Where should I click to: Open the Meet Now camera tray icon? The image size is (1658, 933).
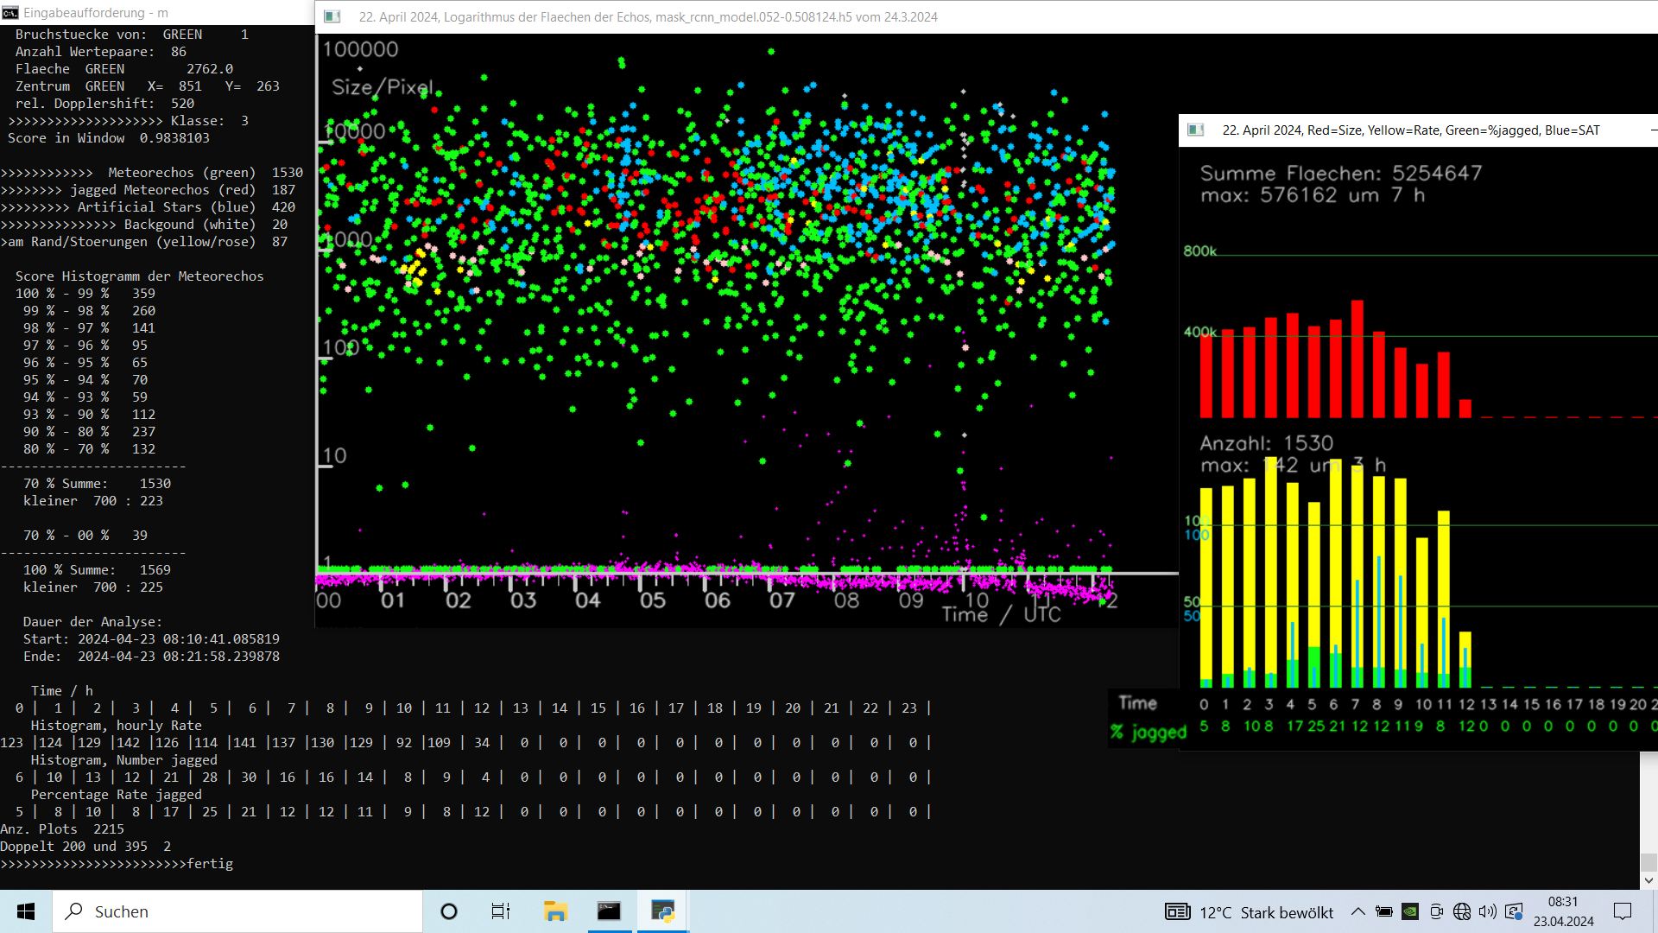point(1436,911)
